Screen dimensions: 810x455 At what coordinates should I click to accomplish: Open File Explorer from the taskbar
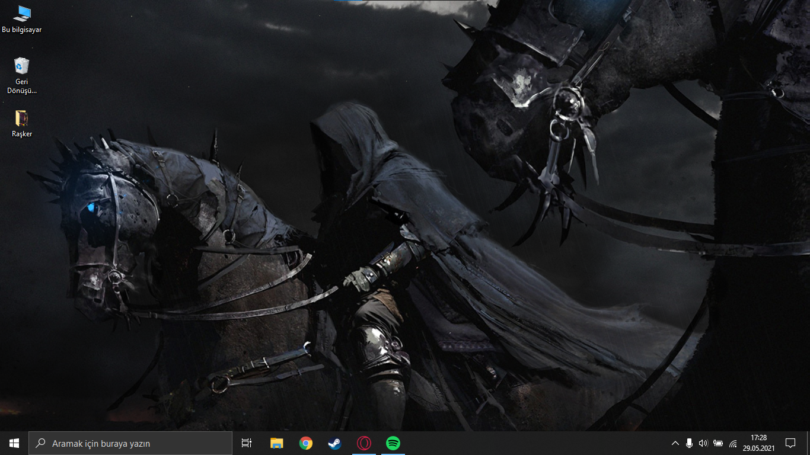click(276, 443)
